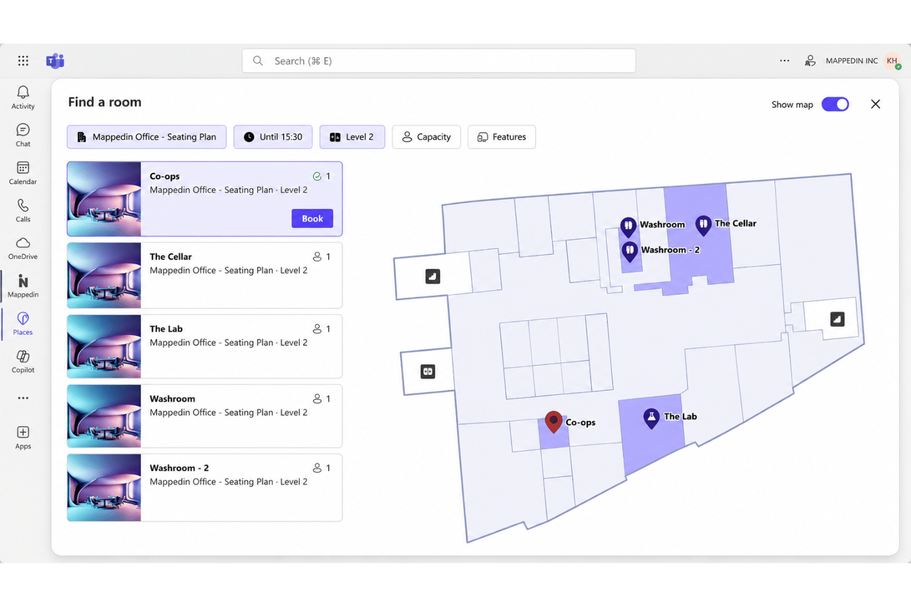This screenshot has height=607, width=911.
Task: Click the stairs icon on the map's east side
Action: pos(837,319)
